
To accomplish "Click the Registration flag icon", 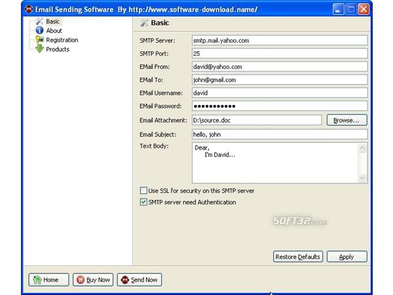I will coord(39,39).
